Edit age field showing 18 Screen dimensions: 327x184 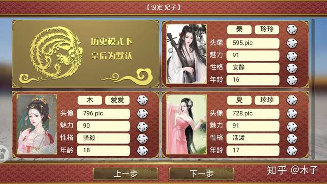104,151
